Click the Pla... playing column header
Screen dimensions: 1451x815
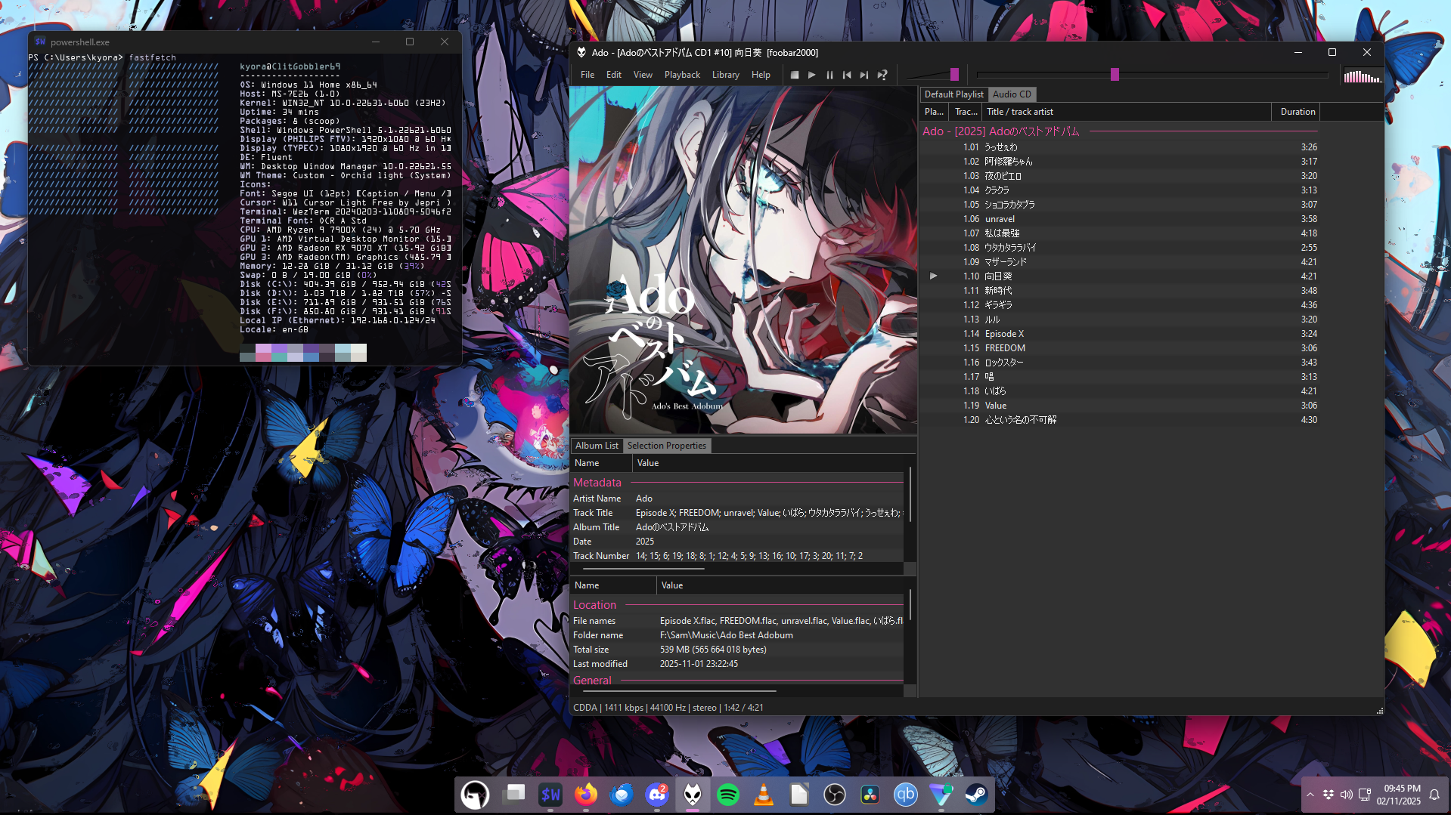[934, 112]
